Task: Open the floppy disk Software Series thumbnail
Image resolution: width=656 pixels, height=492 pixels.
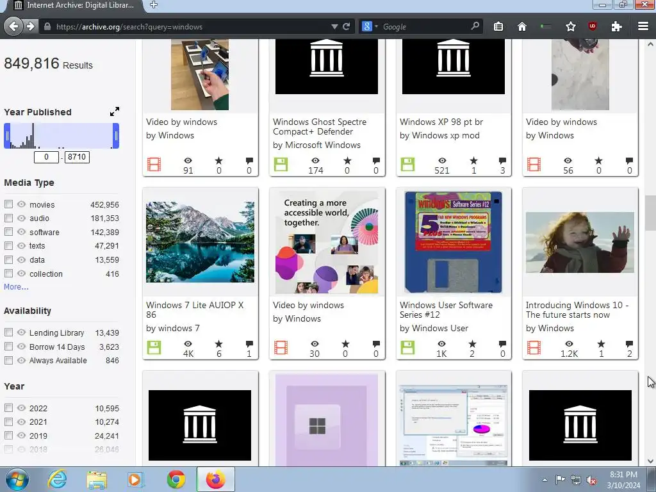Action: pos(454,242)
